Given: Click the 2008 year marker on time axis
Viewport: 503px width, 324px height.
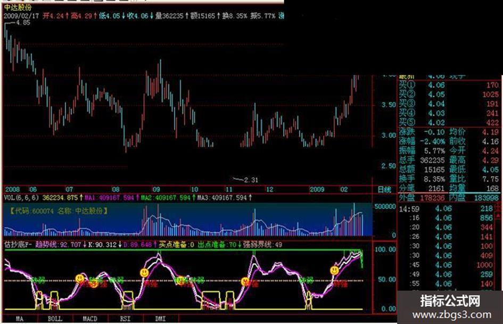Looking at the screenshot, I should point(12,189).
